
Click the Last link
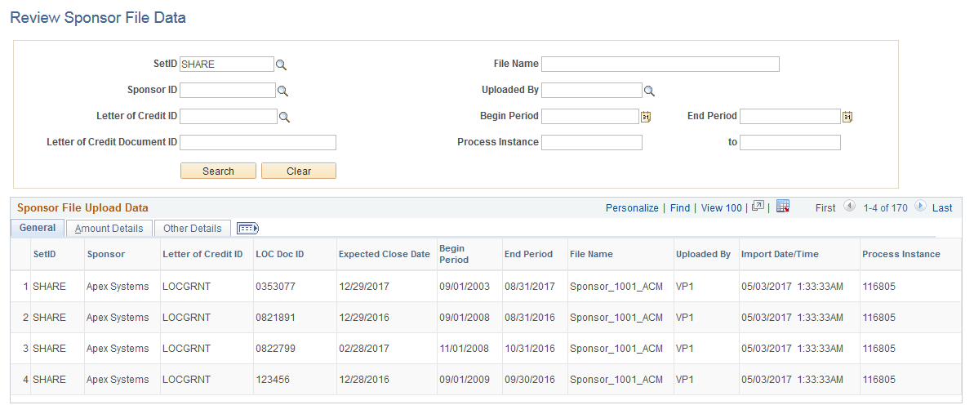[x=942, y=208]
